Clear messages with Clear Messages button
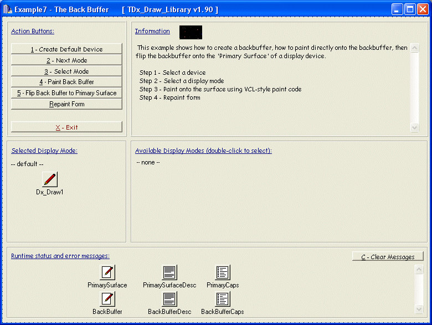432x325 pixels. click(388, 257)
